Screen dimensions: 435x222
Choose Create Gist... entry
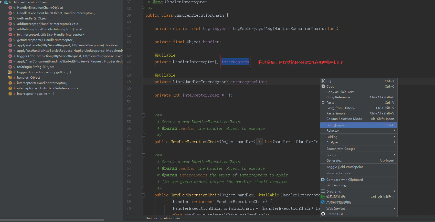point(359,214)
